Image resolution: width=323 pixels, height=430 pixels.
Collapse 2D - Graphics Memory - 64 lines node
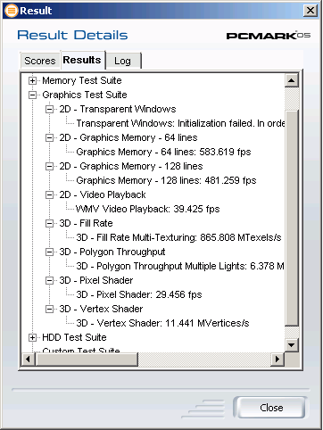click(49, 137)
